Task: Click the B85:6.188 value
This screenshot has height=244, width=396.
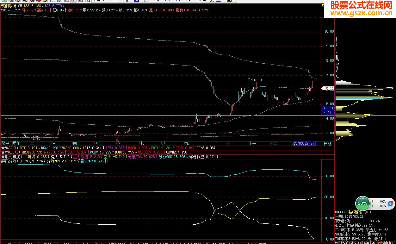Action: tap(33, 6)
